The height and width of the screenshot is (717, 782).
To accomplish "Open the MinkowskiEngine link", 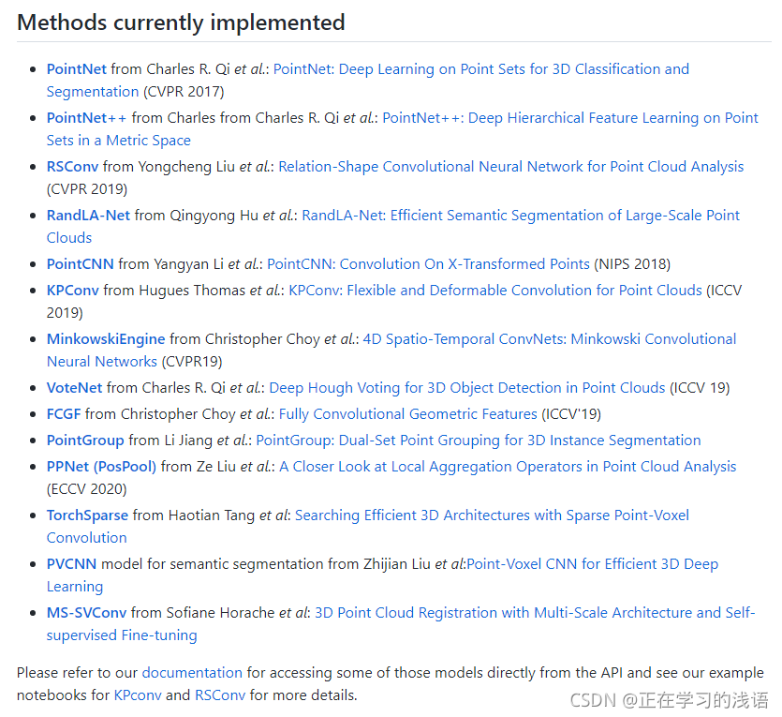I will tap(106, 339).
